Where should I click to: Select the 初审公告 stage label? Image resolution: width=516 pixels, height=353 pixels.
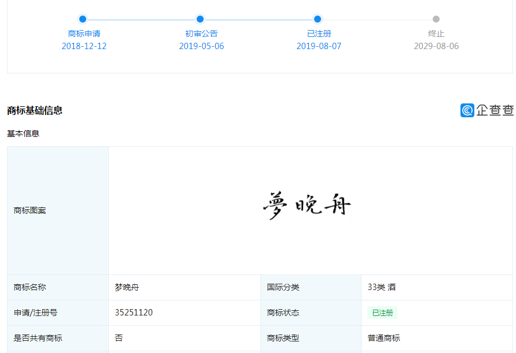(x=201, y=34)
